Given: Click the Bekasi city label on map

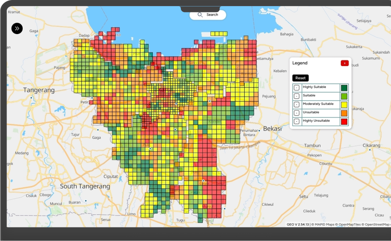Looking at the screenshot, I should tap(272, 129).
